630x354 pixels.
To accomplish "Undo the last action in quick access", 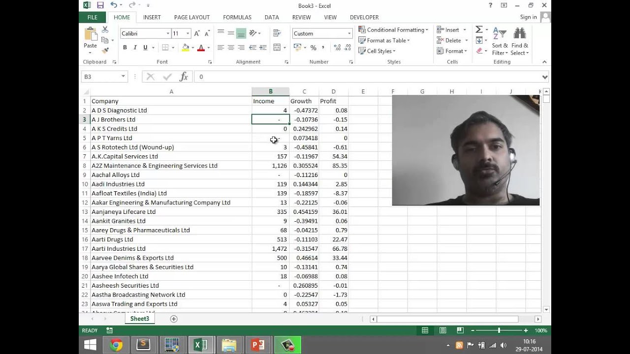I will click(114, 5).
